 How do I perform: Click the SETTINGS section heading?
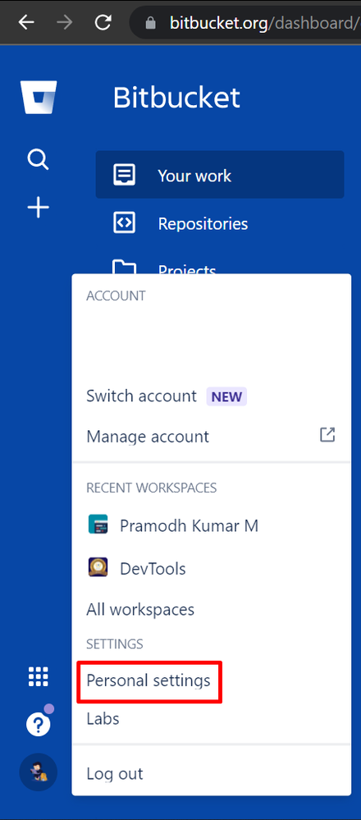click(114, 644)
